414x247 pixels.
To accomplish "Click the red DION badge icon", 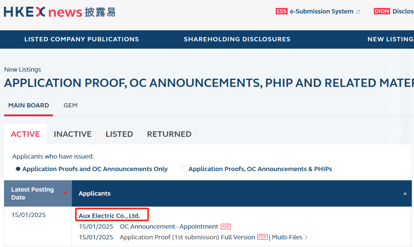I will (382, 12).
